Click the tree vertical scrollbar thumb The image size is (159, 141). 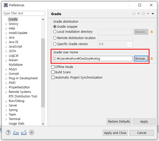(x=43, y=73)
